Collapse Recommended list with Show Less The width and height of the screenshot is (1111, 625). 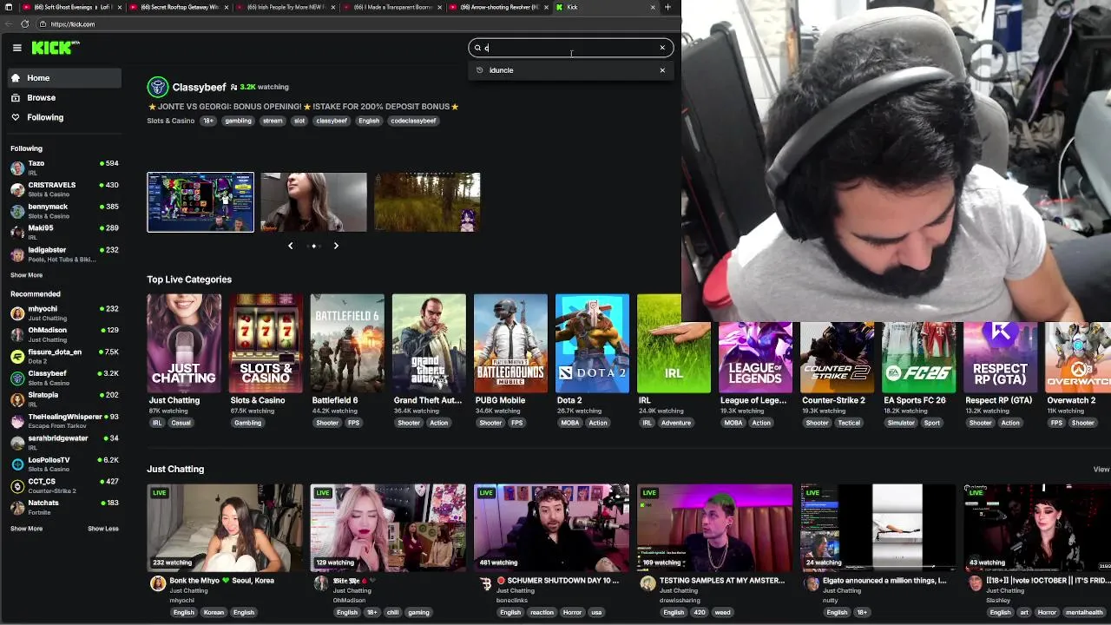(103, 529)
